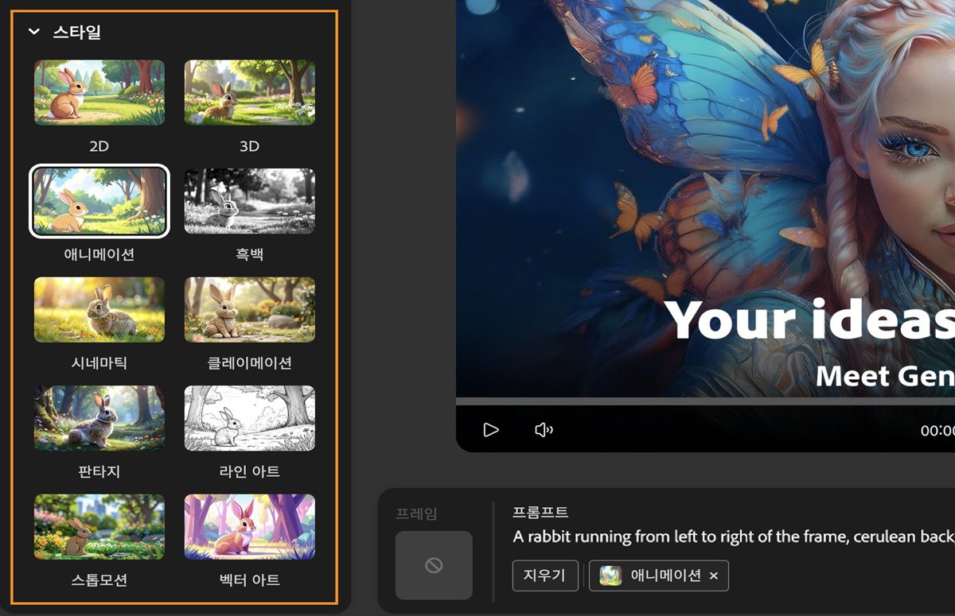Screen dimensions: 955x616
Task: Choose the 애니메이션 style thumbnail
Action: pyautogui.click(x=99, y=201)
